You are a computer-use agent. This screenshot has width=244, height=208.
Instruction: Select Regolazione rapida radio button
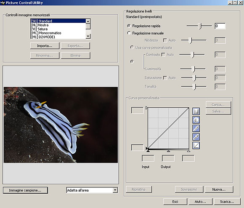129,26
